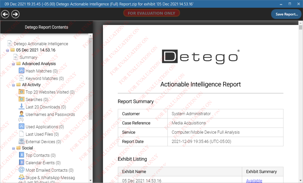Viewport: 303px width, 183px height.
Task: Open the Used Applications icon
Action: tap(21, 126)
